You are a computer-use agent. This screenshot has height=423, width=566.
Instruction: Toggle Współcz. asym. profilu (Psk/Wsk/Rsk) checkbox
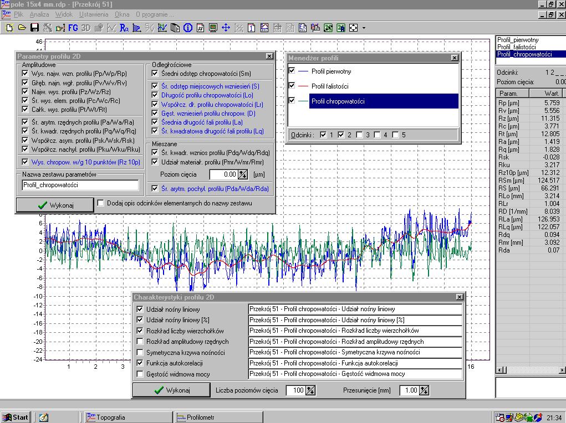25,140
